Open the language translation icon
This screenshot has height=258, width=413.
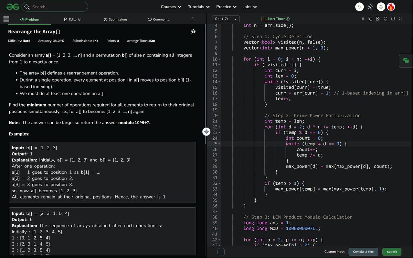click(x=359, y=7)
